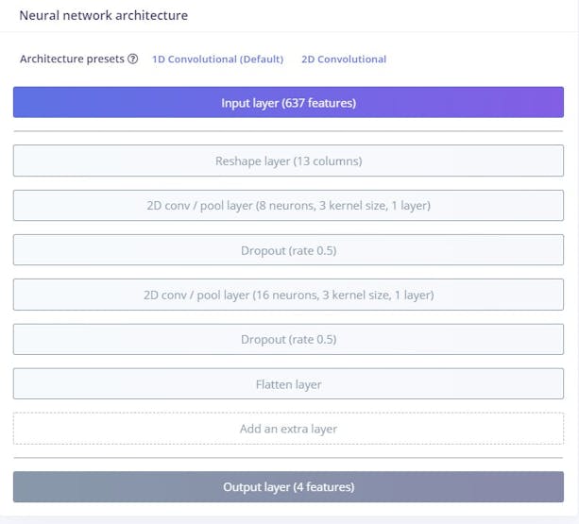Viewport: 579px width, 524px height.
Task: Apply the 2D Convolutional preset
Action: [344, 59]
